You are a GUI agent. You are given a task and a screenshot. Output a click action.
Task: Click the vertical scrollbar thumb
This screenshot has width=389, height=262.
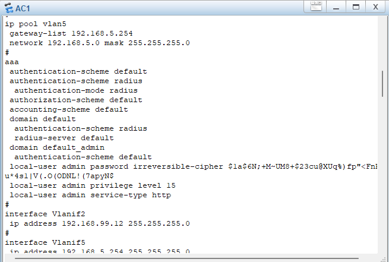383,83
